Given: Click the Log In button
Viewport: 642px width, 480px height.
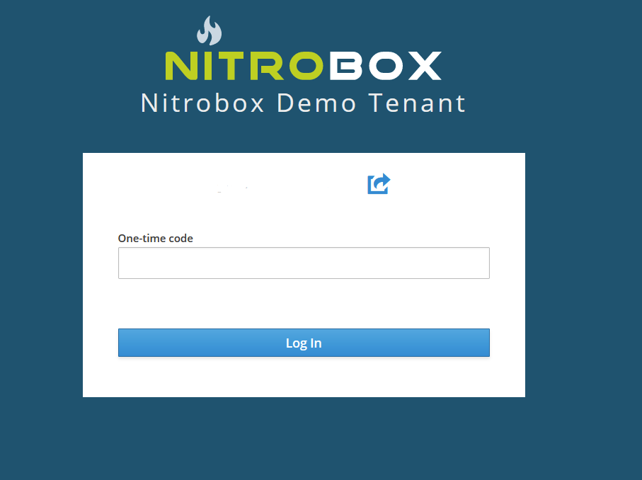Looking at the screenshot, I should pos(304,343).
